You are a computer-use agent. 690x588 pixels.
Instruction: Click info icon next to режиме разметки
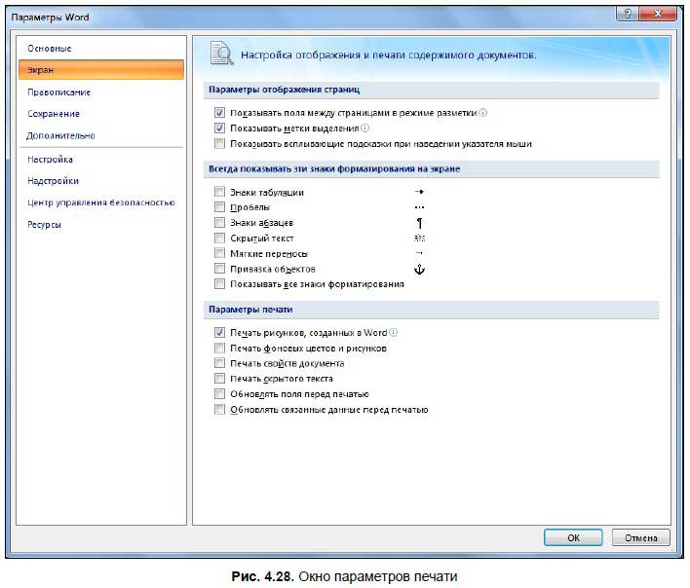483,113
